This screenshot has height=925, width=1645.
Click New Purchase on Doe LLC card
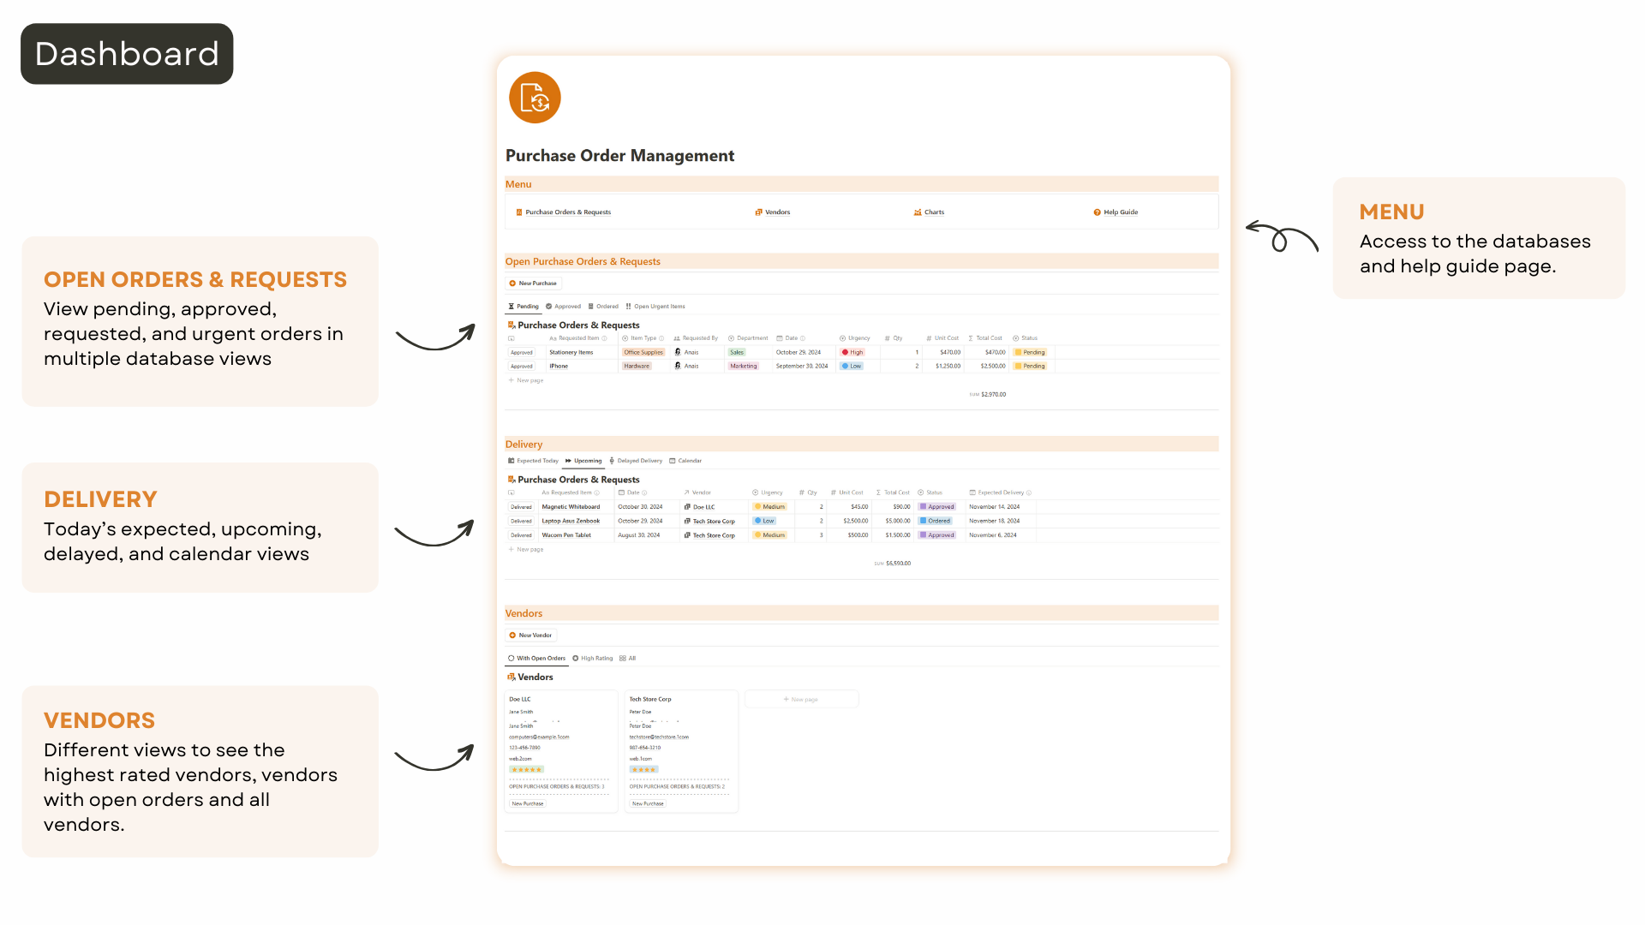pos(528,804)
